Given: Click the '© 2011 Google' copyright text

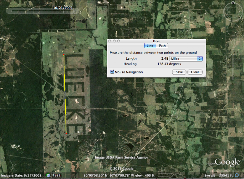Looking at the screenshot, I should [122, 168].
